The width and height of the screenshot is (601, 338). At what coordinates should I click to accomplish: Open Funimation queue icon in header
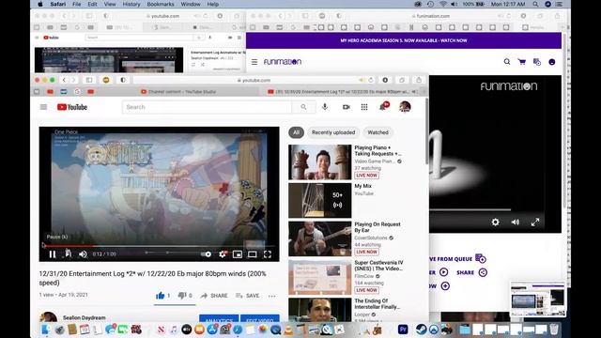point(537,62)
